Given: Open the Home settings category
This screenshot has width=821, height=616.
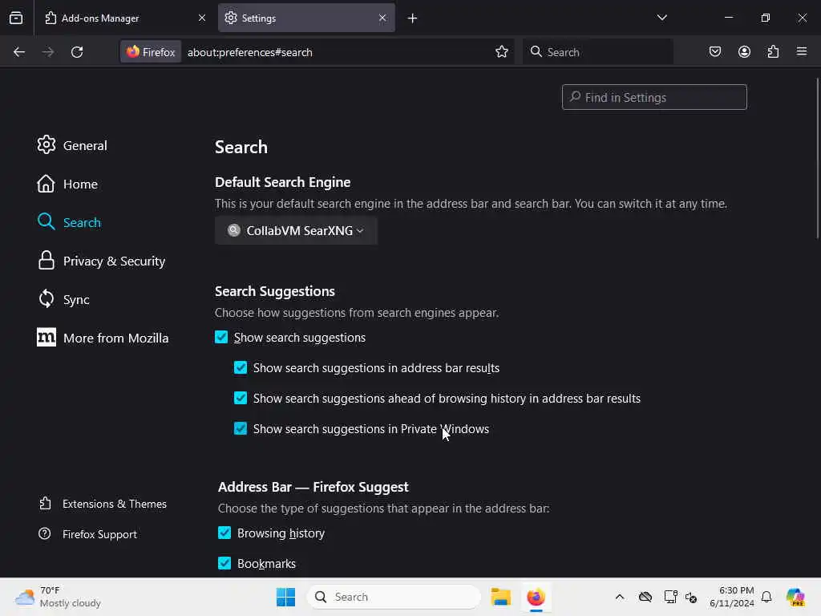Looking at the screenshot, I should click(x=67, y=184).
